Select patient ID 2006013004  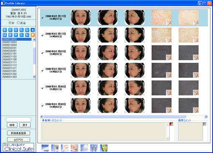[x=10, y=45]
